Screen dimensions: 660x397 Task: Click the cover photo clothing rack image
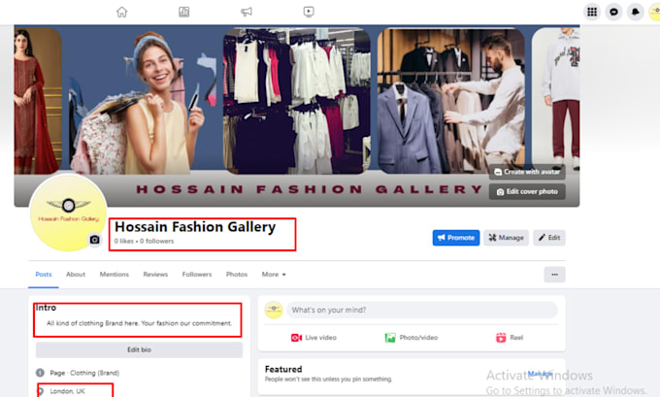(297, 101)
